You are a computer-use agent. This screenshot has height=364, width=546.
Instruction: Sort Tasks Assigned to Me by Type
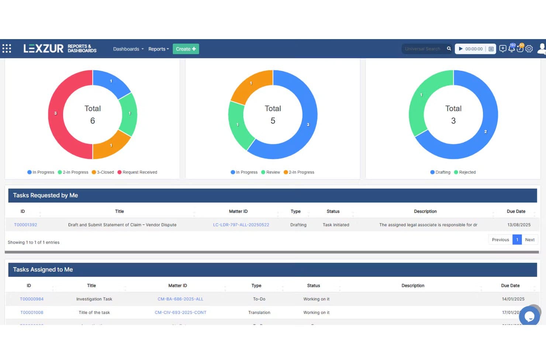[256, 285]
